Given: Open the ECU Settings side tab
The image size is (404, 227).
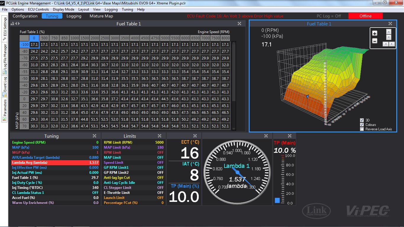Looking at the screenshot, I should [4, 29].
